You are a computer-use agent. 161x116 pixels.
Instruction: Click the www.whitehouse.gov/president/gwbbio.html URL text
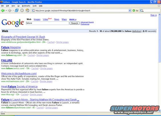(x=21, y=42)
